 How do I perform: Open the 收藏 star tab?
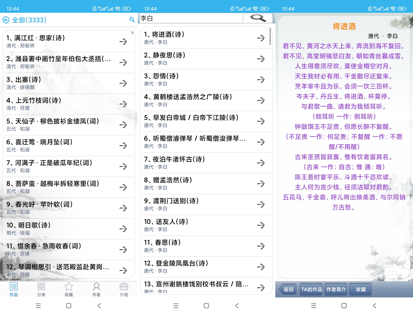[69, 289]
